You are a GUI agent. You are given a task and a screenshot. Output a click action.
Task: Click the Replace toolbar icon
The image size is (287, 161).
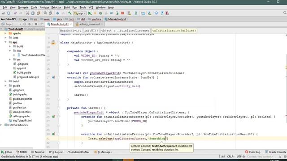tap(51, 13)
